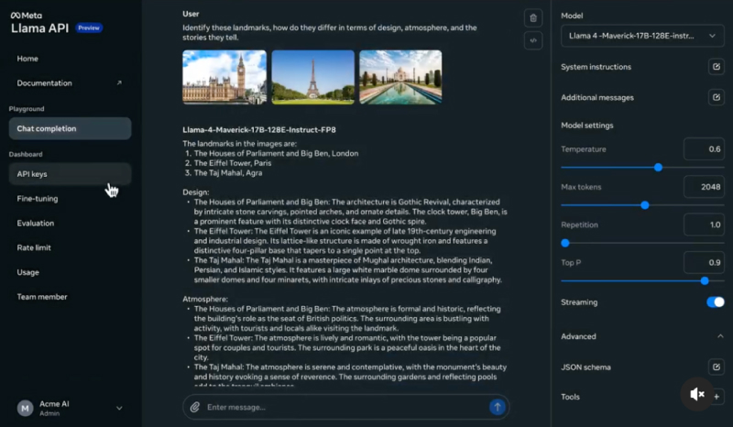Viewport: 733px width, 427px height.
Task: Click the 'User' message label
Action: [191, 14]
